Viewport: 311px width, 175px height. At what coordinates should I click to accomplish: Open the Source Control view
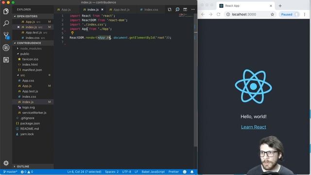(x=6, y=35)
